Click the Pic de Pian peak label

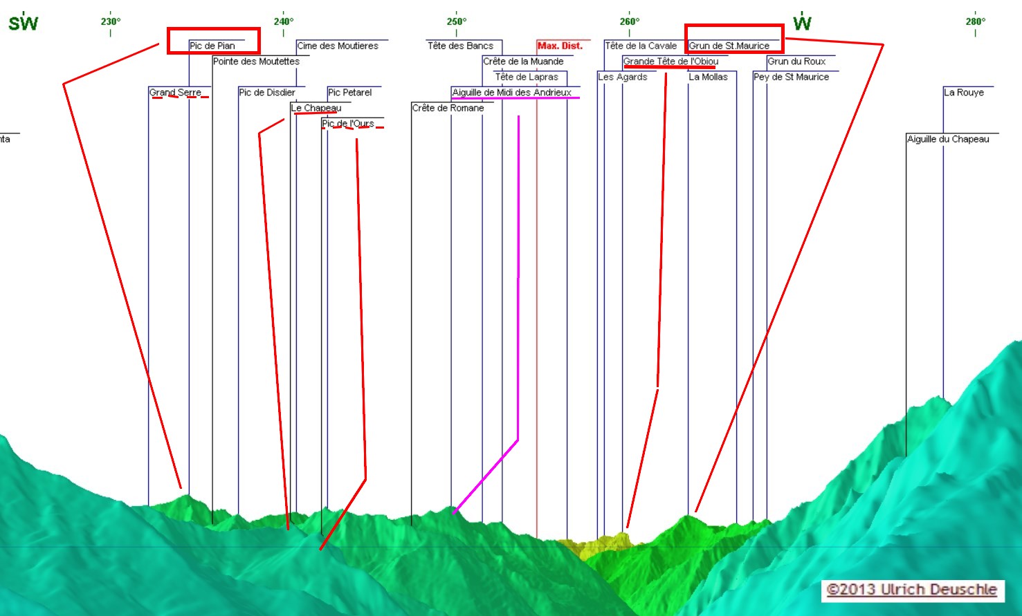point(212,46)
